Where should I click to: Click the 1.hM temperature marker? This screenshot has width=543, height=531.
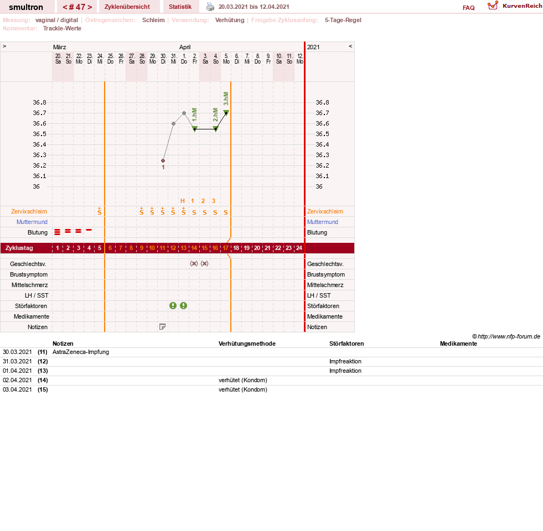(195, 129)
